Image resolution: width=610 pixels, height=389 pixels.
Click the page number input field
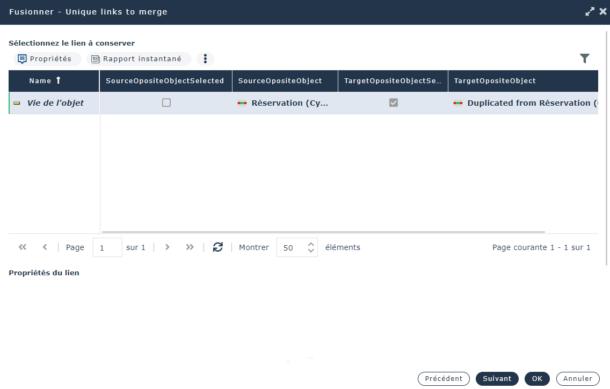(107, 247)
